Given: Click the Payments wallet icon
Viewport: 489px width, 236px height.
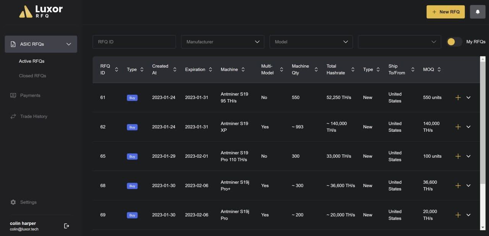Looking at the screenshot, I should [x=13, y=95].
